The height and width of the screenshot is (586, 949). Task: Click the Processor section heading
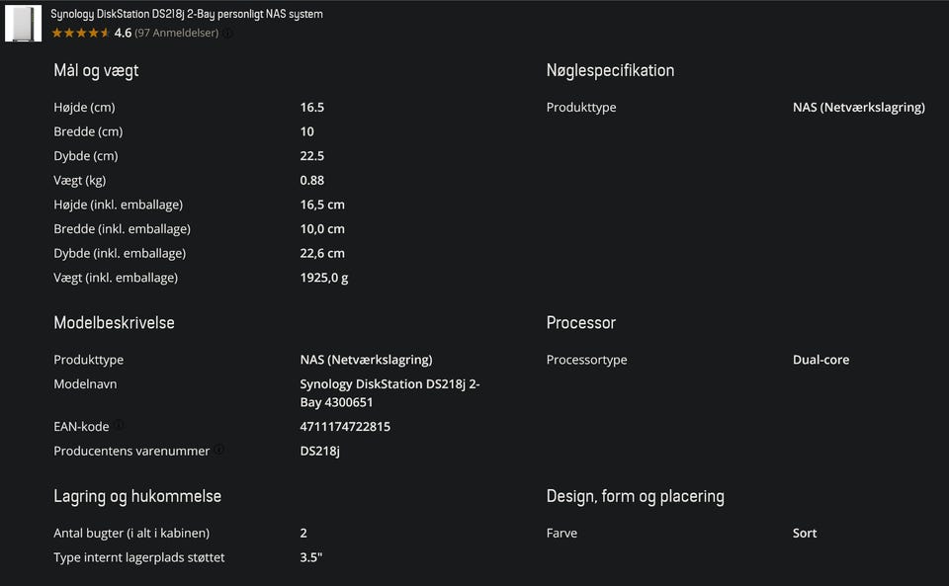(x=580, y=322)
